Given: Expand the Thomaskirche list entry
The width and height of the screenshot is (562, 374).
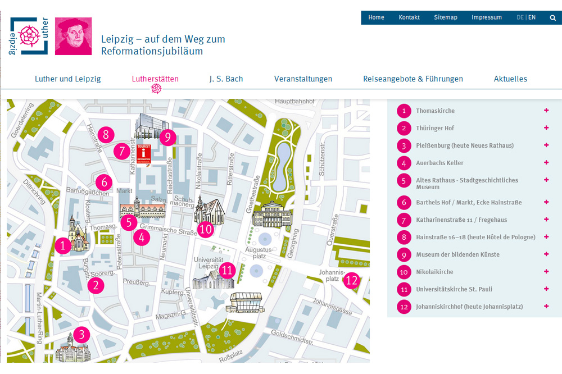Looking at the screenshot, I should point(546,111).
